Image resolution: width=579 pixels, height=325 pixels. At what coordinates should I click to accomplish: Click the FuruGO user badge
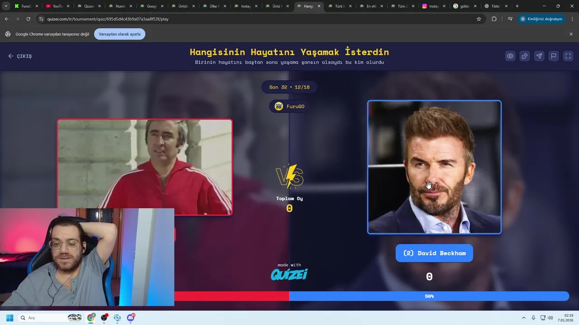[289, 107]
